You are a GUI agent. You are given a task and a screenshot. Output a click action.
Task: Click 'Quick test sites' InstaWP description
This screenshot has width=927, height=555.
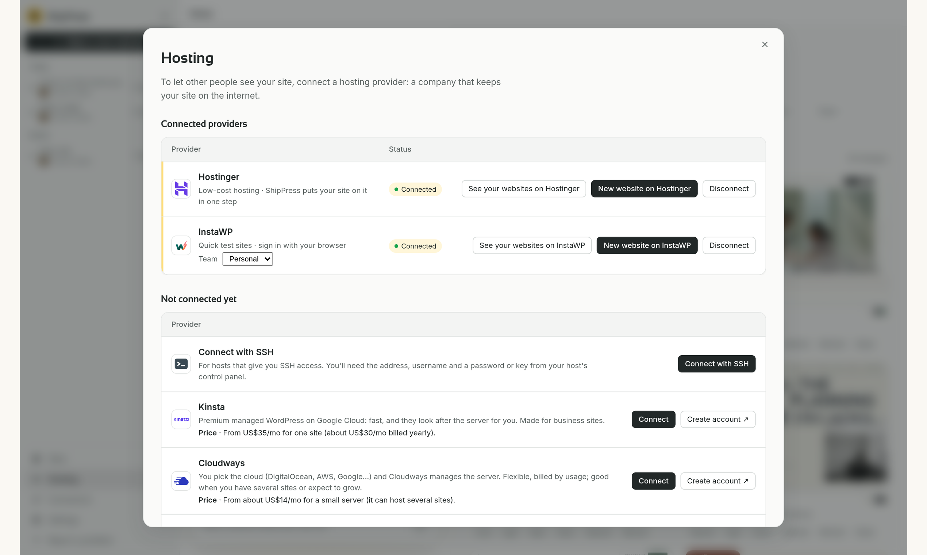(x=272, y=245)
